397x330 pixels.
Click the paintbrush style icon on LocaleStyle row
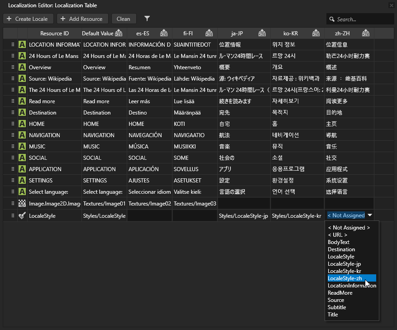22,215
